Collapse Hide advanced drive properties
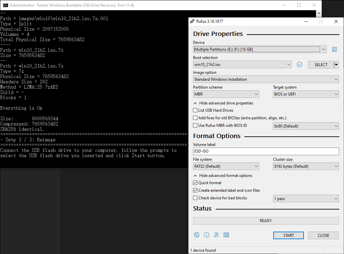 point(224,103)
